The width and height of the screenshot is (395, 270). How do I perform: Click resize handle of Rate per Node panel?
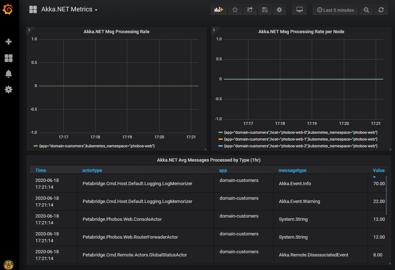point(390,149)
